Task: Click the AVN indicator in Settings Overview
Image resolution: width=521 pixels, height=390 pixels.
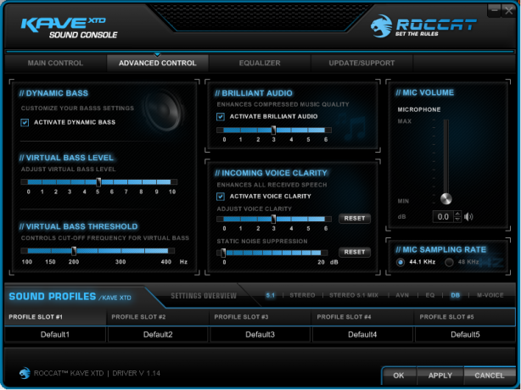Action: pyautogui.click(x=402, y=295)
